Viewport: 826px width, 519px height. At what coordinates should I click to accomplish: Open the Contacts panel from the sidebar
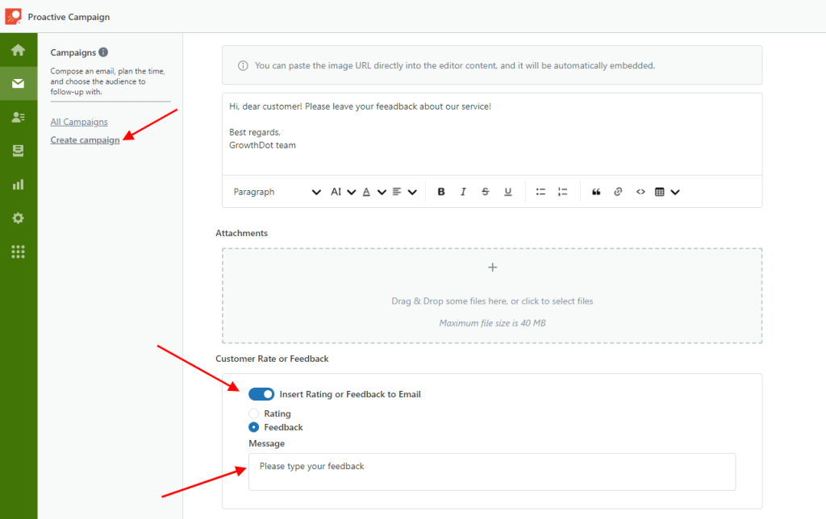16,117
